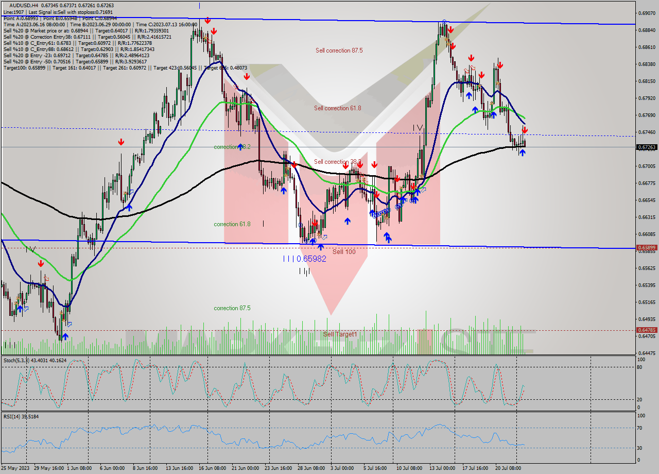Click the green 'correction 61.8' label
The height and width of the screenshot is (474, 659).
click(x=232, y=224)
